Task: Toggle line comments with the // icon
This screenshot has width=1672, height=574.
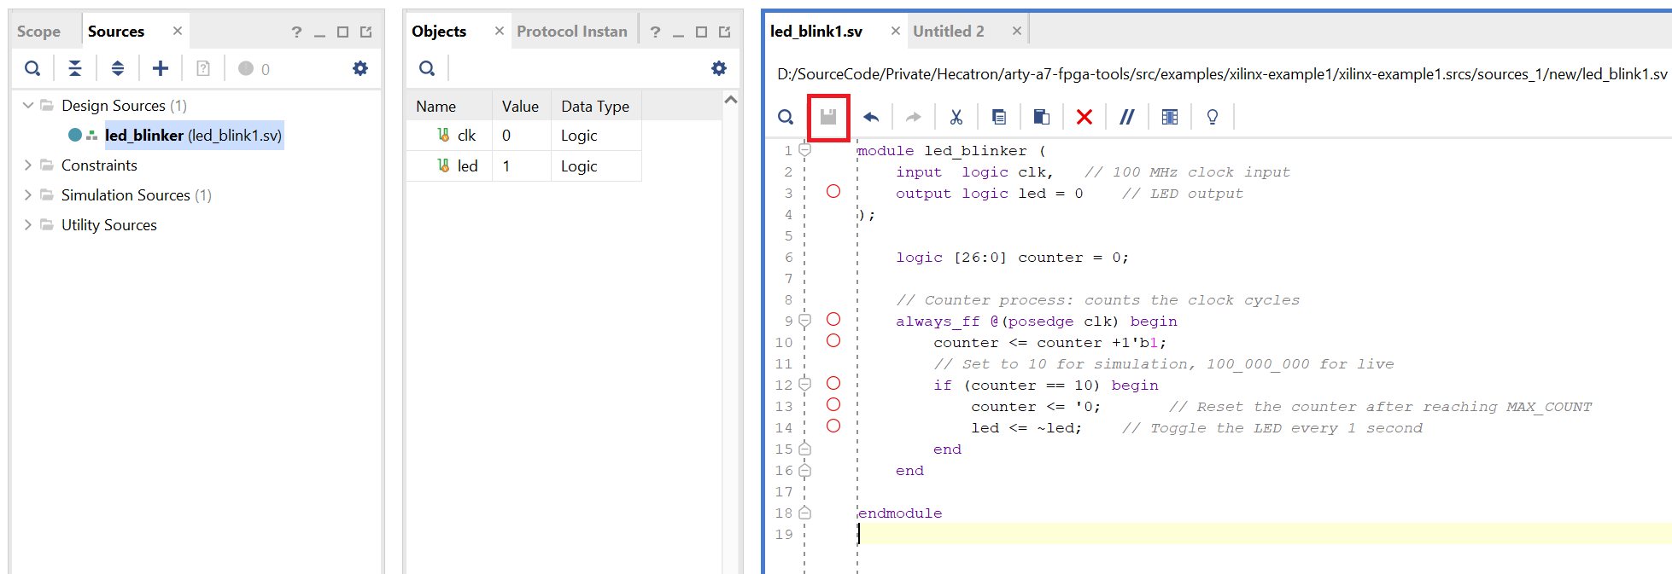Action: tap(1127, 117)
